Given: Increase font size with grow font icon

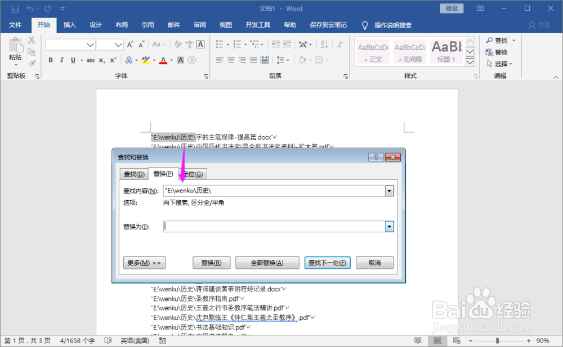Looking at the screenshot, I should (130, 44).
